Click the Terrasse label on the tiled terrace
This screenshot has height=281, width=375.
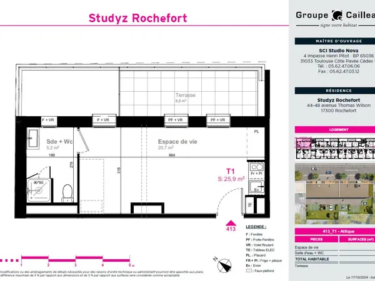click(186, 95)
